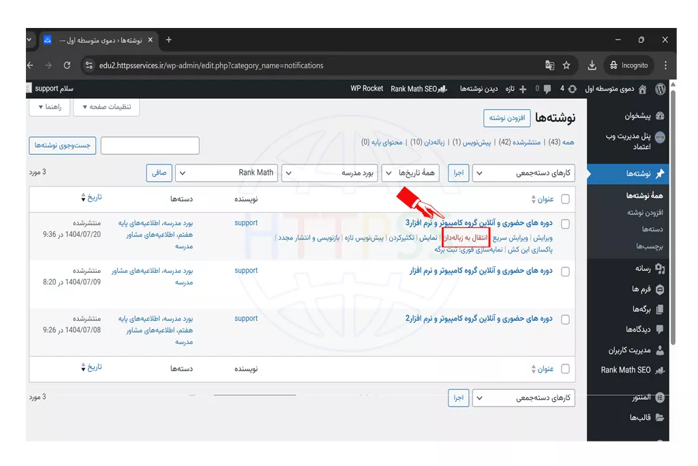Viewport: 698px width, 466px height.
Task: Click the home icon for دموی متوسطه اول
Action: pyautogui.click(x=642, y=89)
